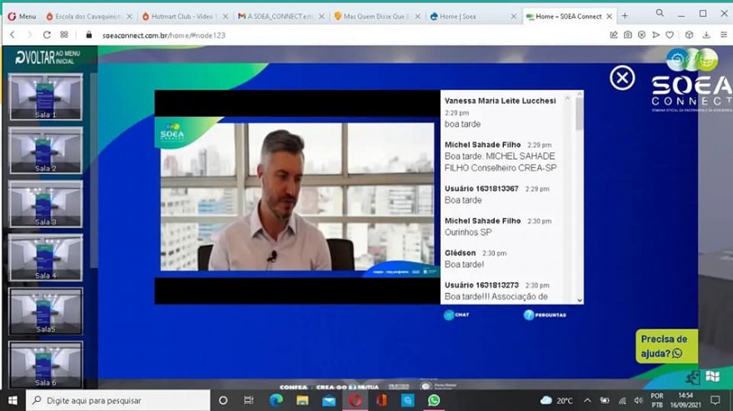This screenshot has width=733, height=411.
Task: Close the video overlay with the X icon
Action: pyautogui.click(x=621, y=78)
